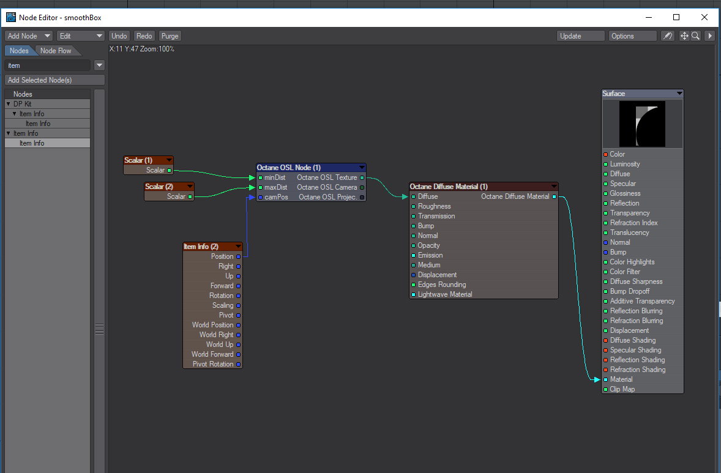Click the camPos input connector on OSL node
This screenshot has width=721, height=473.
[x=260, y=197]
